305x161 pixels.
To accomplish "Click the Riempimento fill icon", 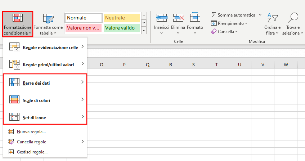I will [x=214, y=23].
